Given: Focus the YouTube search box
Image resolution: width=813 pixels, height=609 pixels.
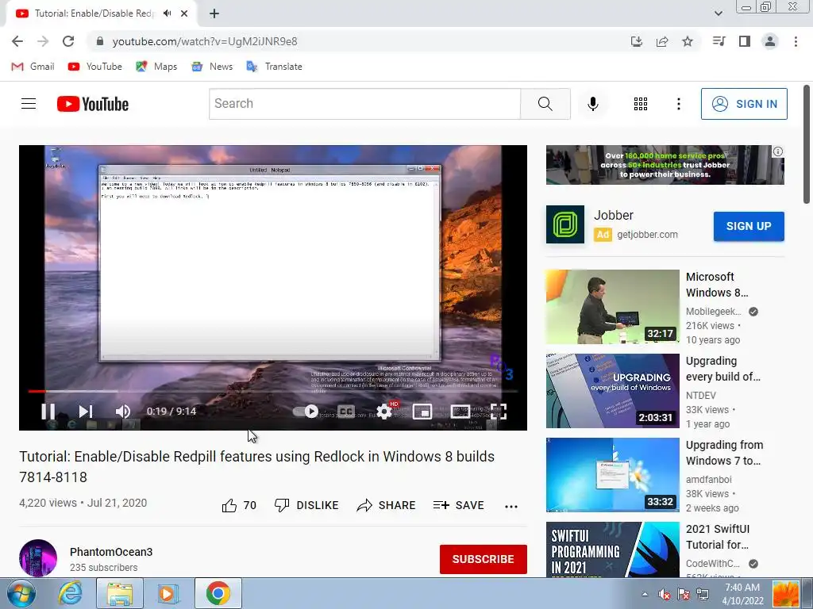Looking at the screenshot, I should click(364, 104).
